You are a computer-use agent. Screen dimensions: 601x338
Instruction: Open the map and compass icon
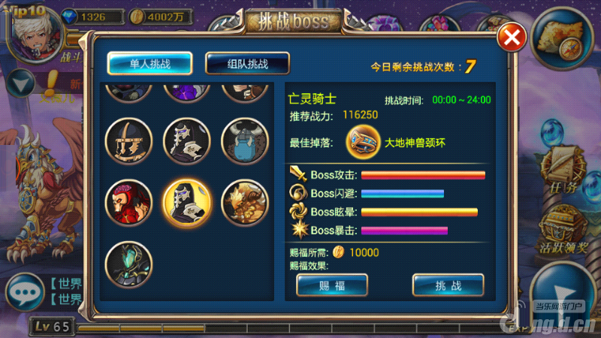point(562,38)
